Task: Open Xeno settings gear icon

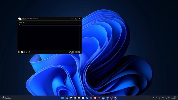Action: coord(19,52)
